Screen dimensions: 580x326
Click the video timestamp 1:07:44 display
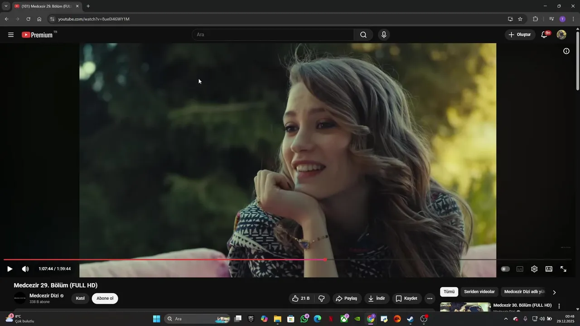coord(55,269)
